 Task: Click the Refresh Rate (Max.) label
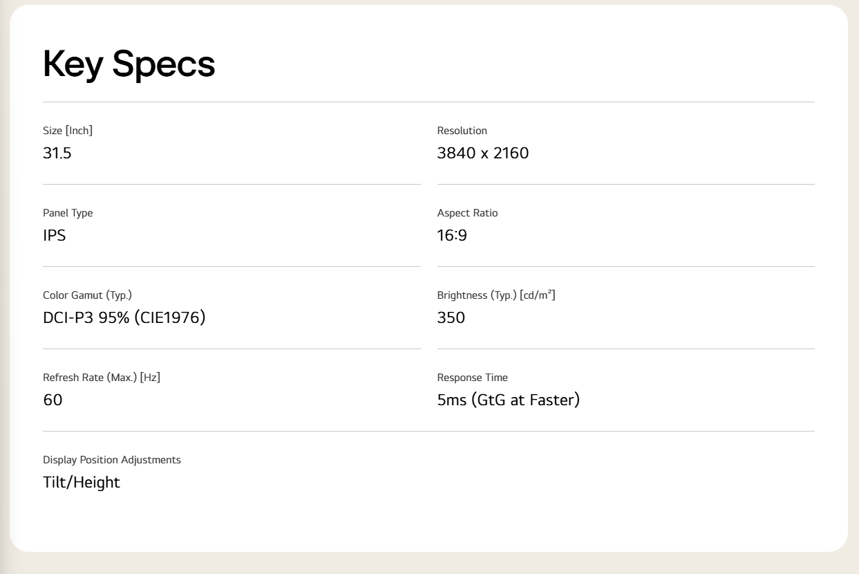pyautogui.click(x=90, y=378)
